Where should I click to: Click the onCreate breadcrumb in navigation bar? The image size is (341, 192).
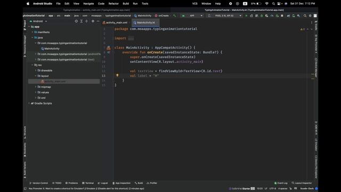[x=161, y=15]
